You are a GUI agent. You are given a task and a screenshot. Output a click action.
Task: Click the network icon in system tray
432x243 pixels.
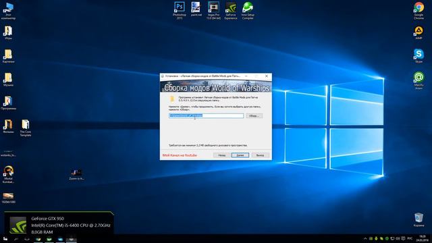point(392,238)
